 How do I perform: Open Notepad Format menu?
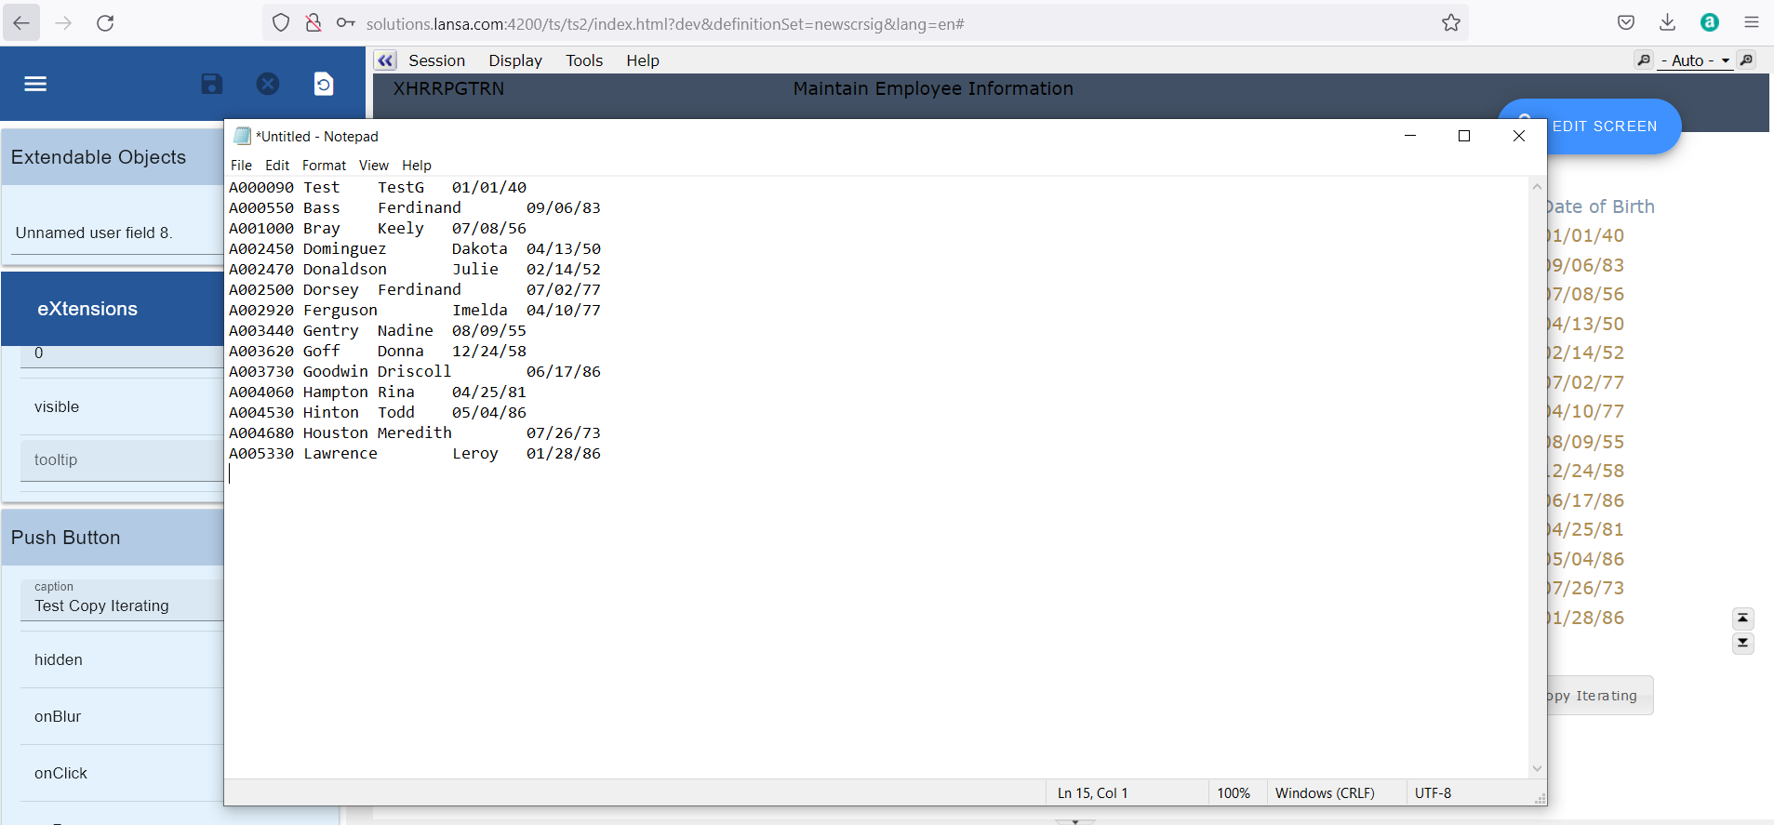324,166
